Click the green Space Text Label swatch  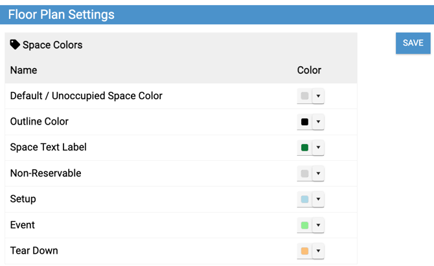pos(304,148)
